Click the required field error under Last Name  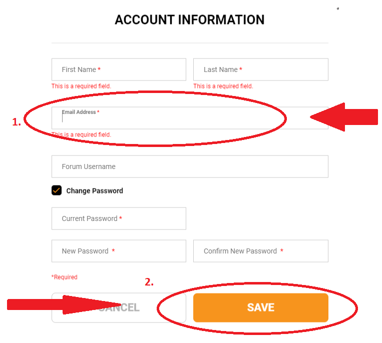pos(223,86)
